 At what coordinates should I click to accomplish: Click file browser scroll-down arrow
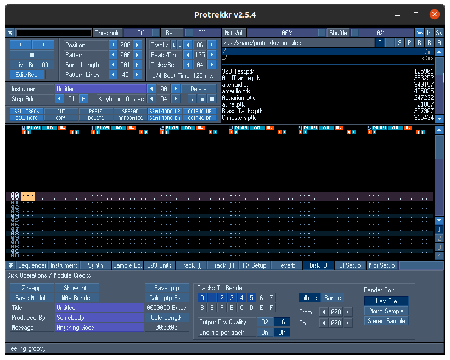(x=439, y=118)
